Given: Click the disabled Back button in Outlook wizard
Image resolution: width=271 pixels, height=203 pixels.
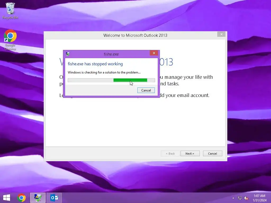Looking at the screenshot, I should (170, 154).
